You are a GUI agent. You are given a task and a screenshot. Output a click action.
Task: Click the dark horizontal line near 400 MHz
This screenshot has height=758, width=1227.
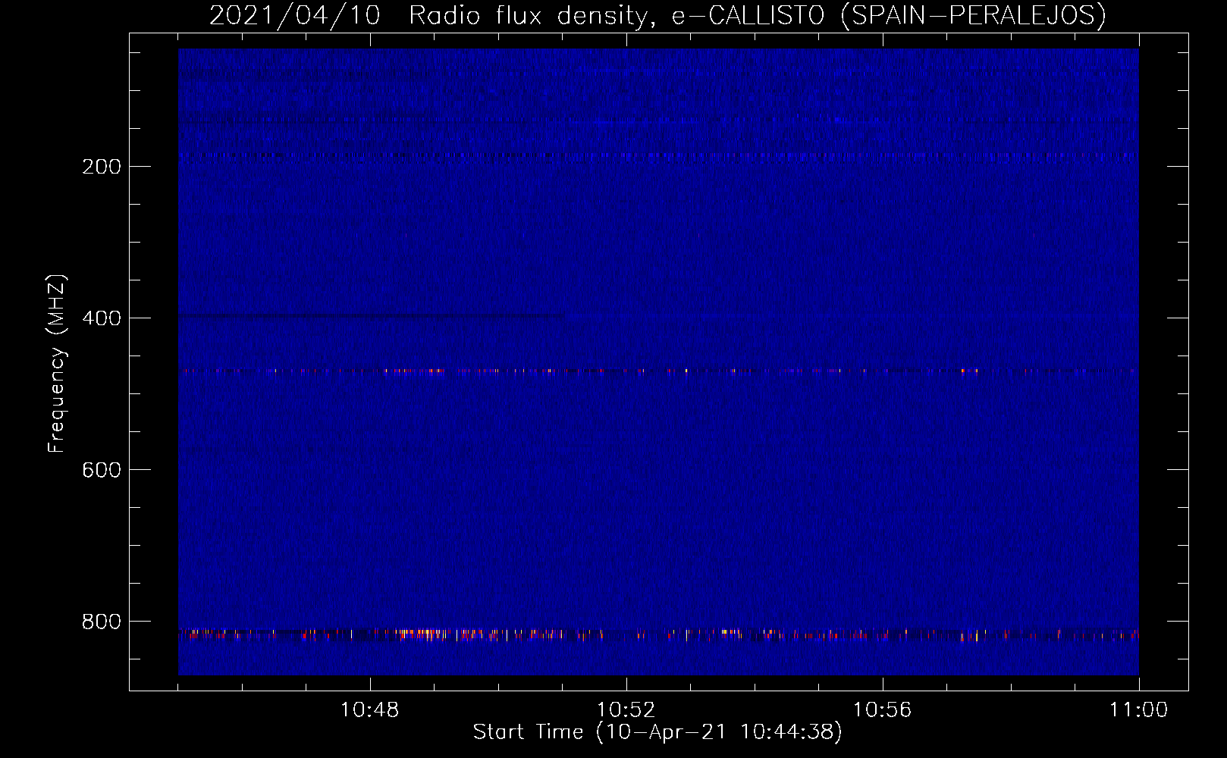point(371,315)
